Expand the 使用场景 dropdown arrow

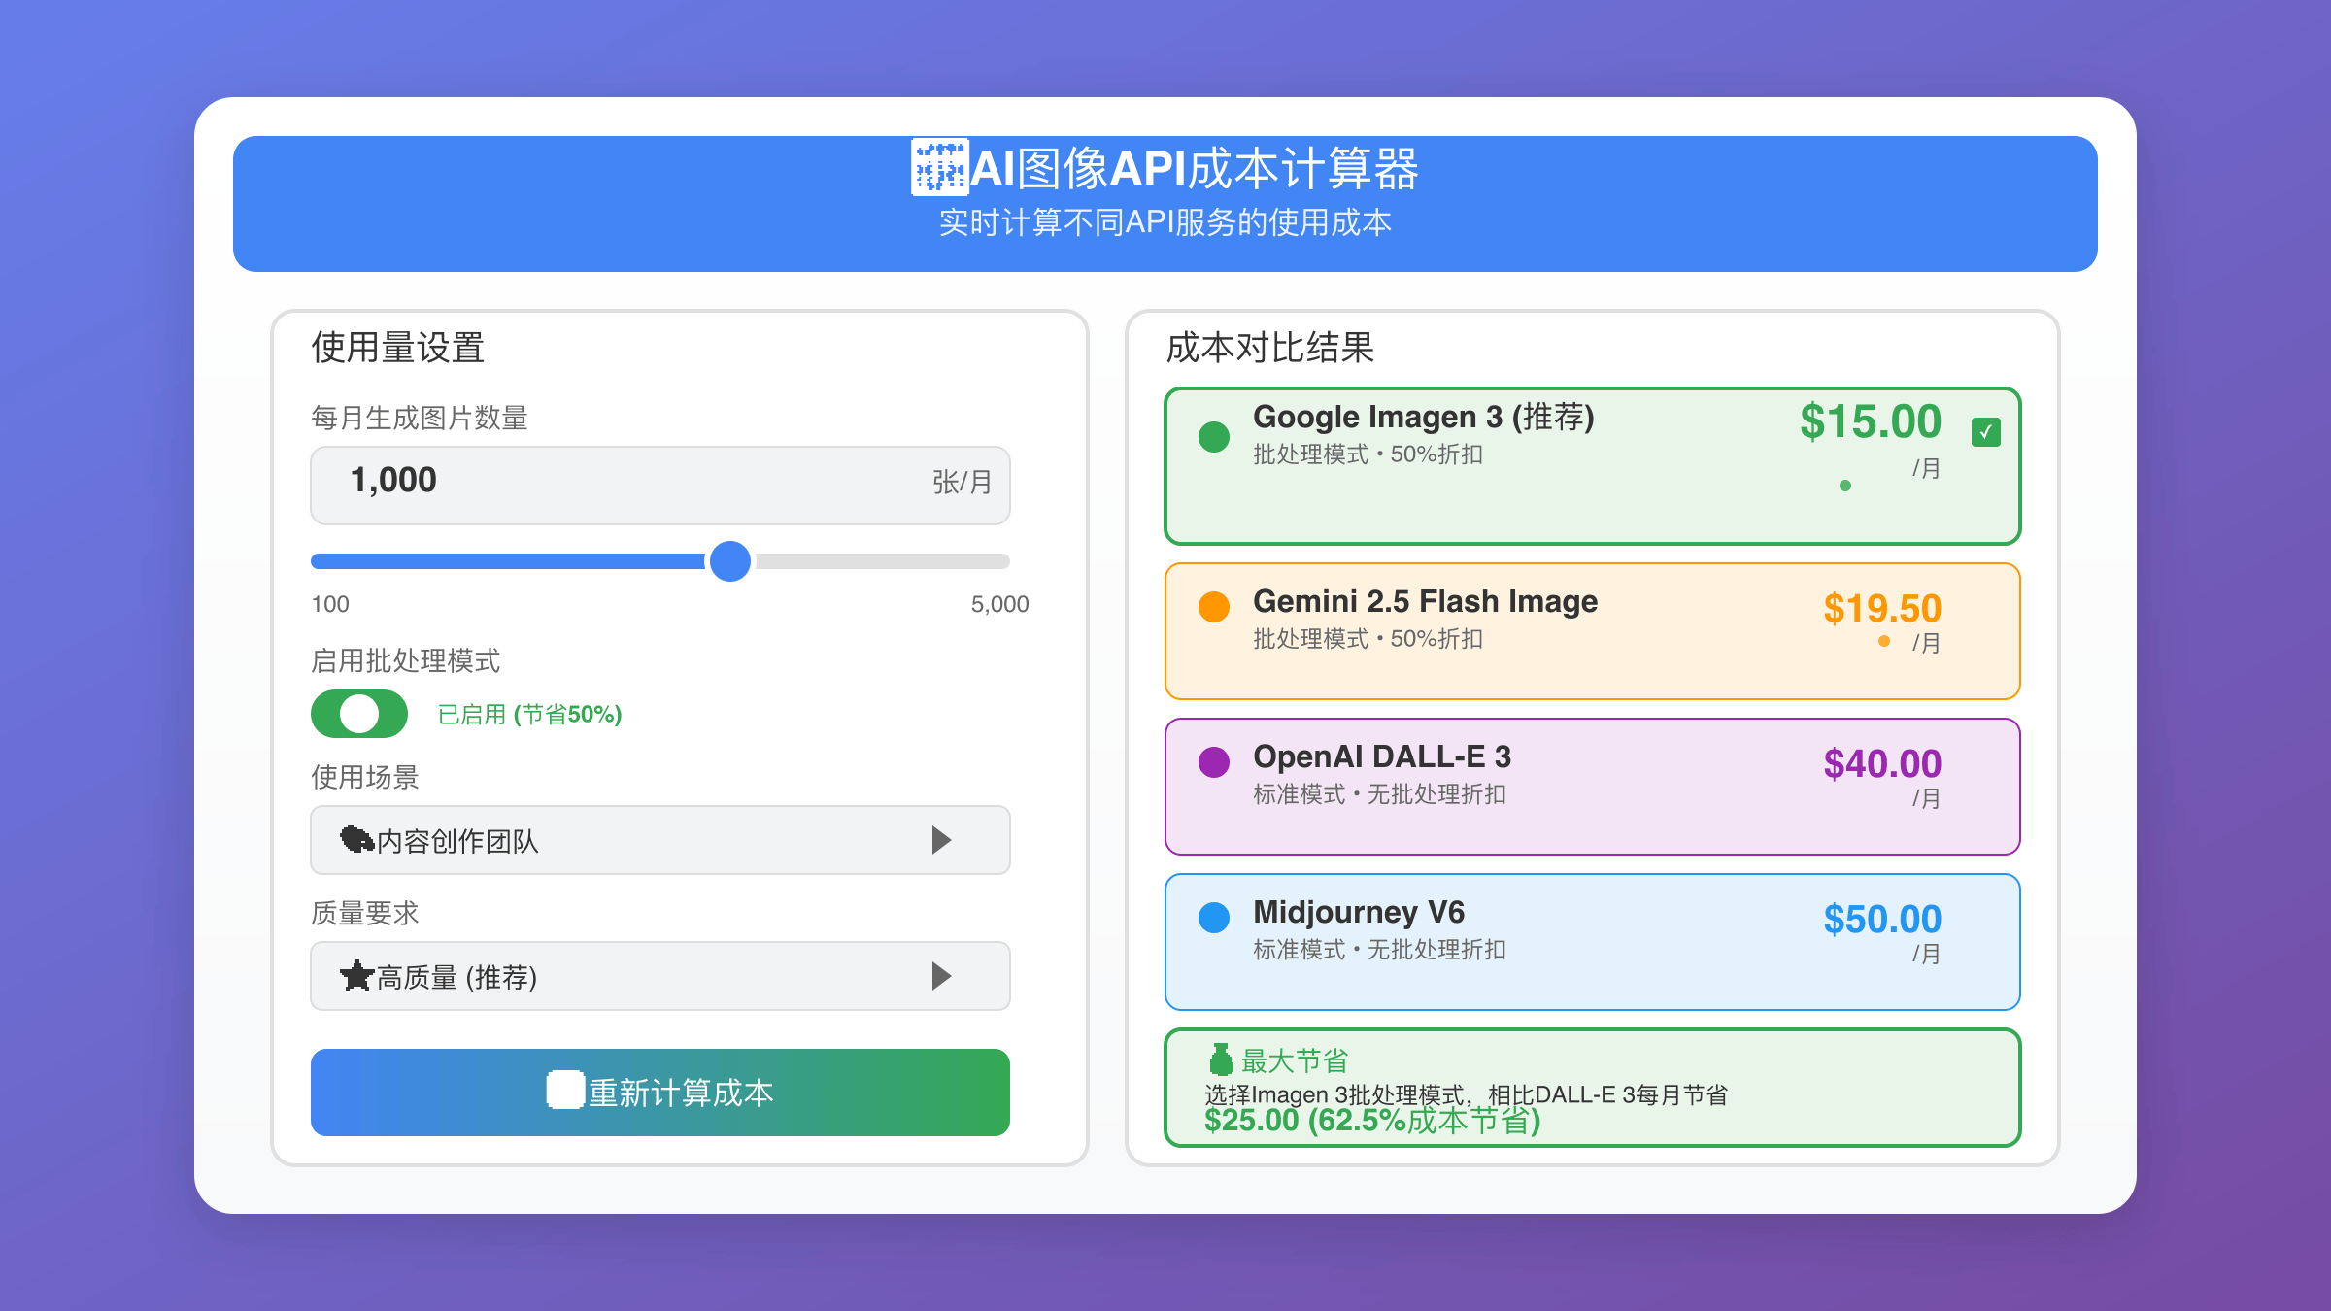[941, 840]
